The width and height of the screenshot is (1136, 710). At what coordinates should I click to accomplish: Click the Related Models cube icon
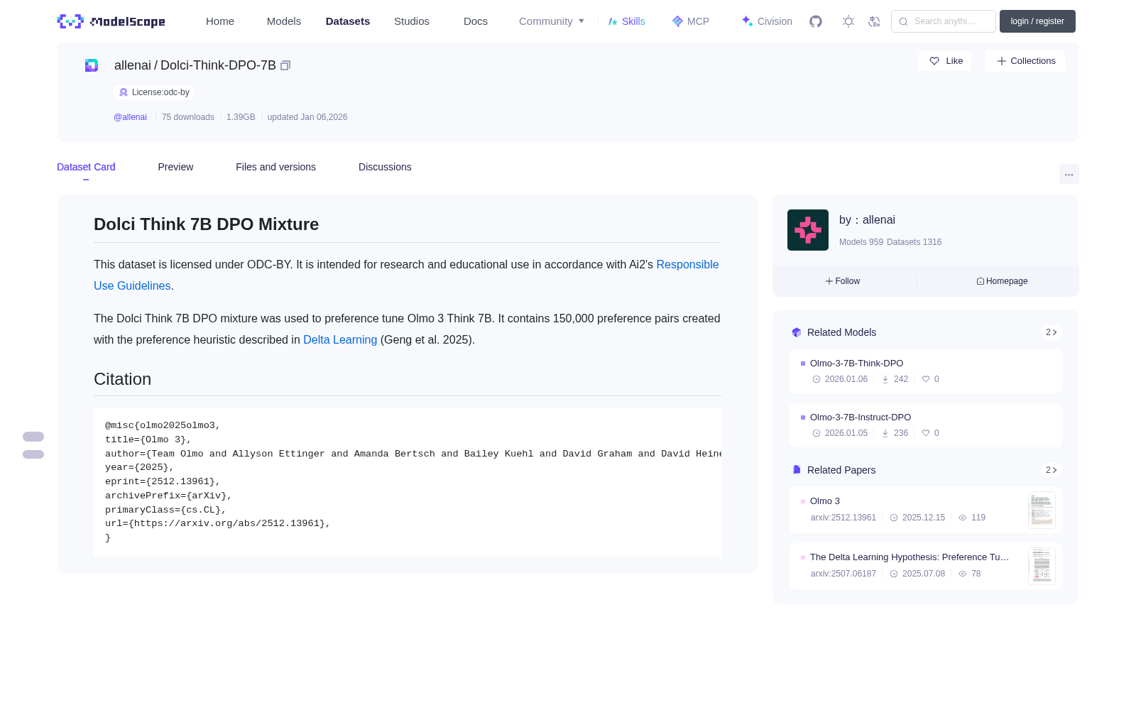pos(797,332)
